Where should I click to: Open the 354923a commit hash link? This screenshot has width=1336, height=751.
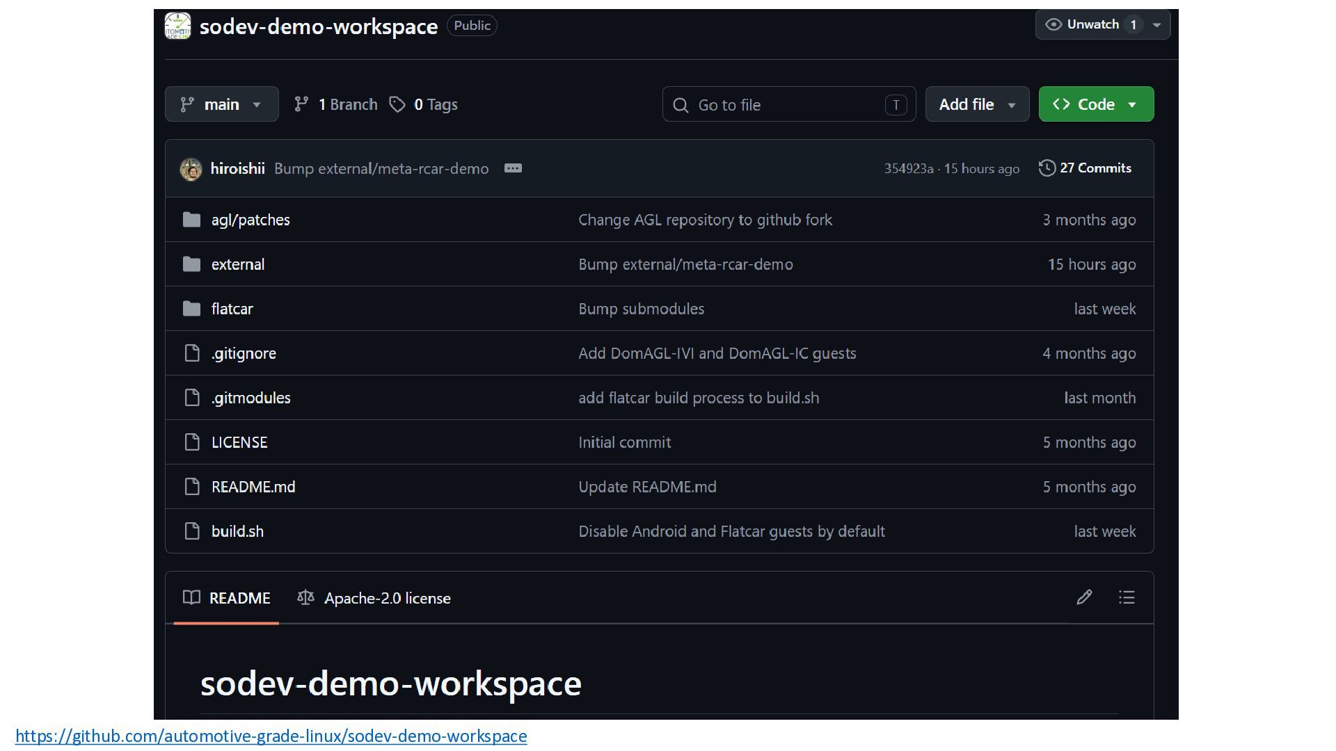coord(909,169)
